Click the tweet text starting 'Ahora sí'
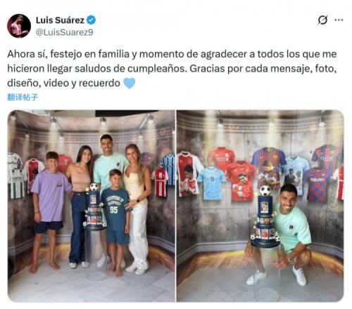 pyautogui.click(x=172, y=68)
